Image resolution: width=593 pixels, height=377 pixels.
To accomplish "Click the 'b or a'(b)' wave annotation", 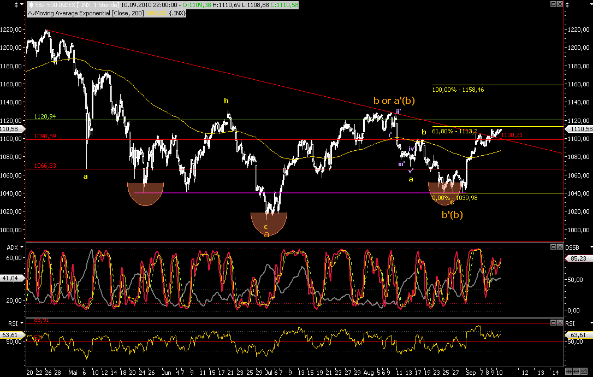I will pyautogui.click(x=394, y=101).
